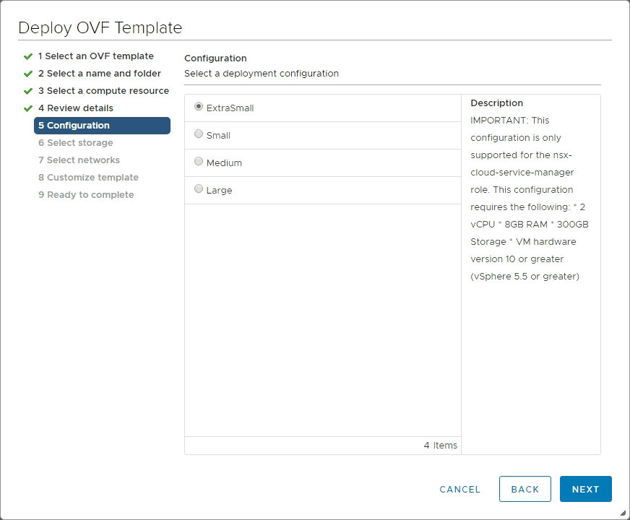Select the Large deployment size
Screen dimensions: 630x520
(199, 190)
